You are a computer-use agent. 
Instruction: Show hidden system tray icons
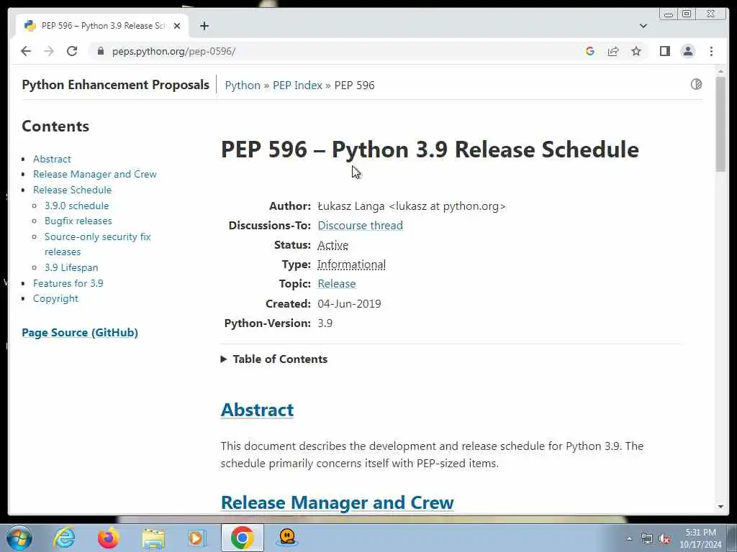[629, 538]
